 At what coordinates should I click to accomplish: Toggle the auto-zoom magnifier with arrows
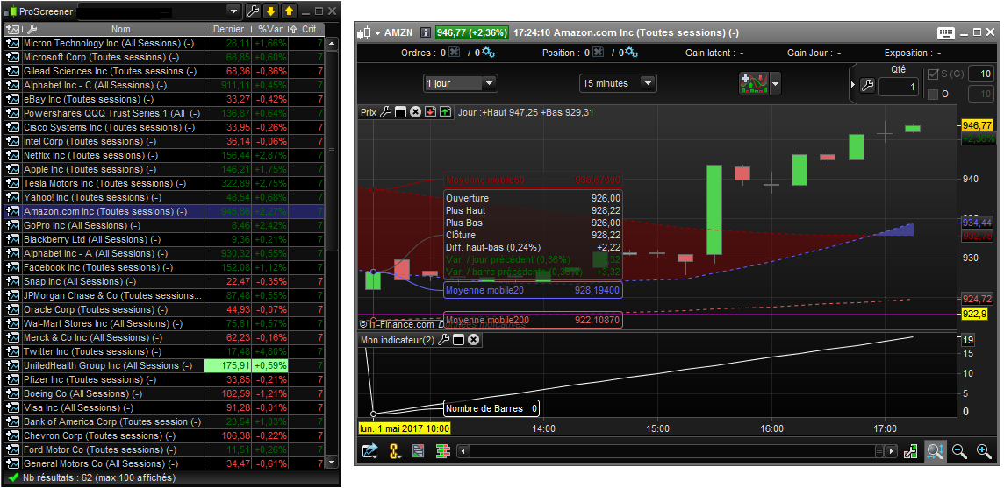click(934, 451)
